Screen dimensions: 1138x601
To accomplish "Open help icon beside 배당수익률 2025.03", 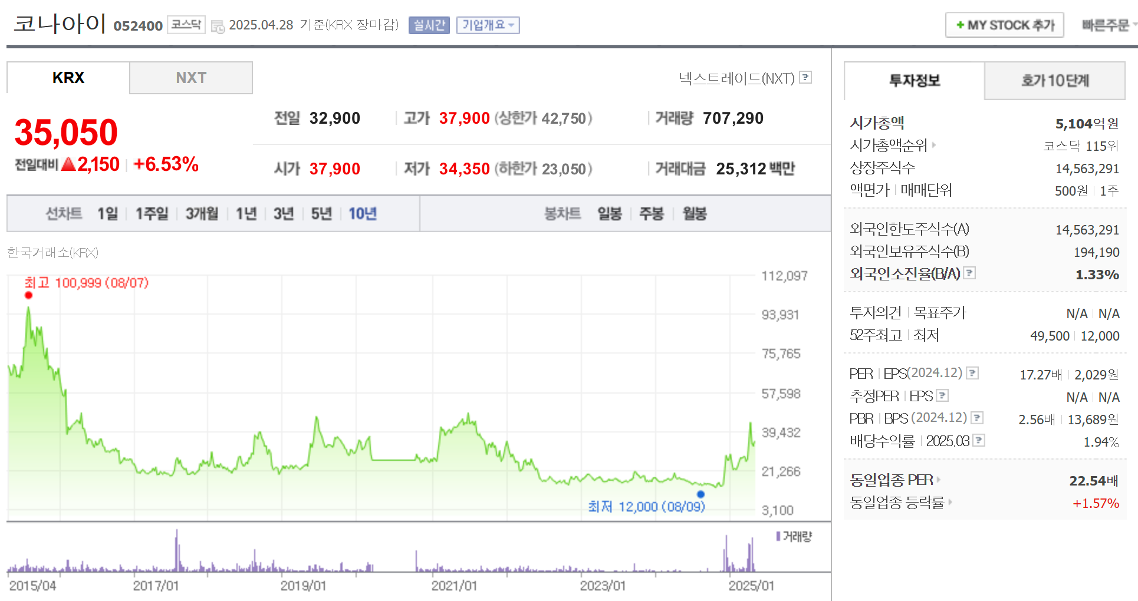I will pyautogui.click(x=979, y=440).
